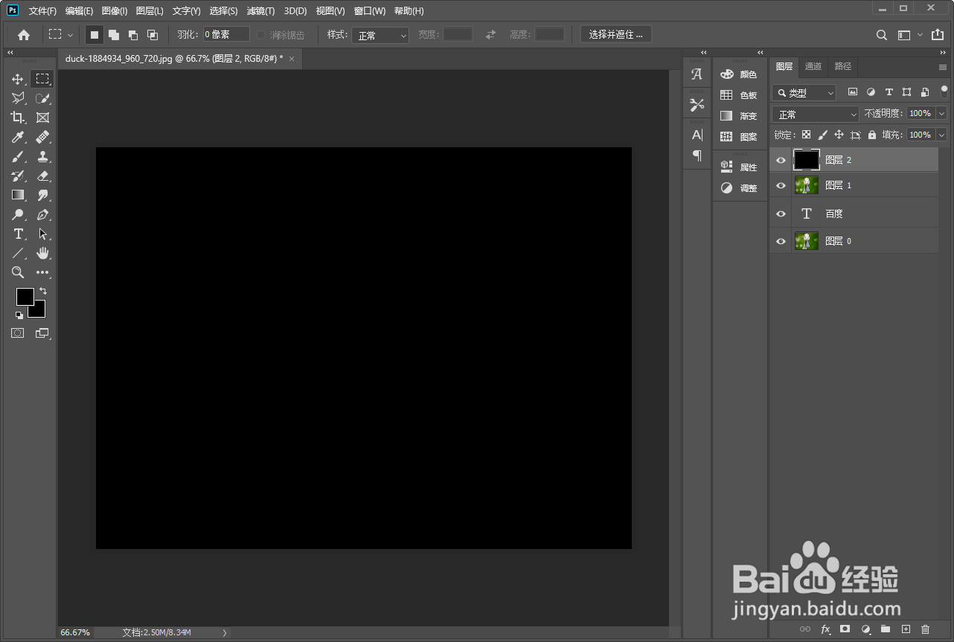Toggle lock all padlock icon

pos(871,135)
